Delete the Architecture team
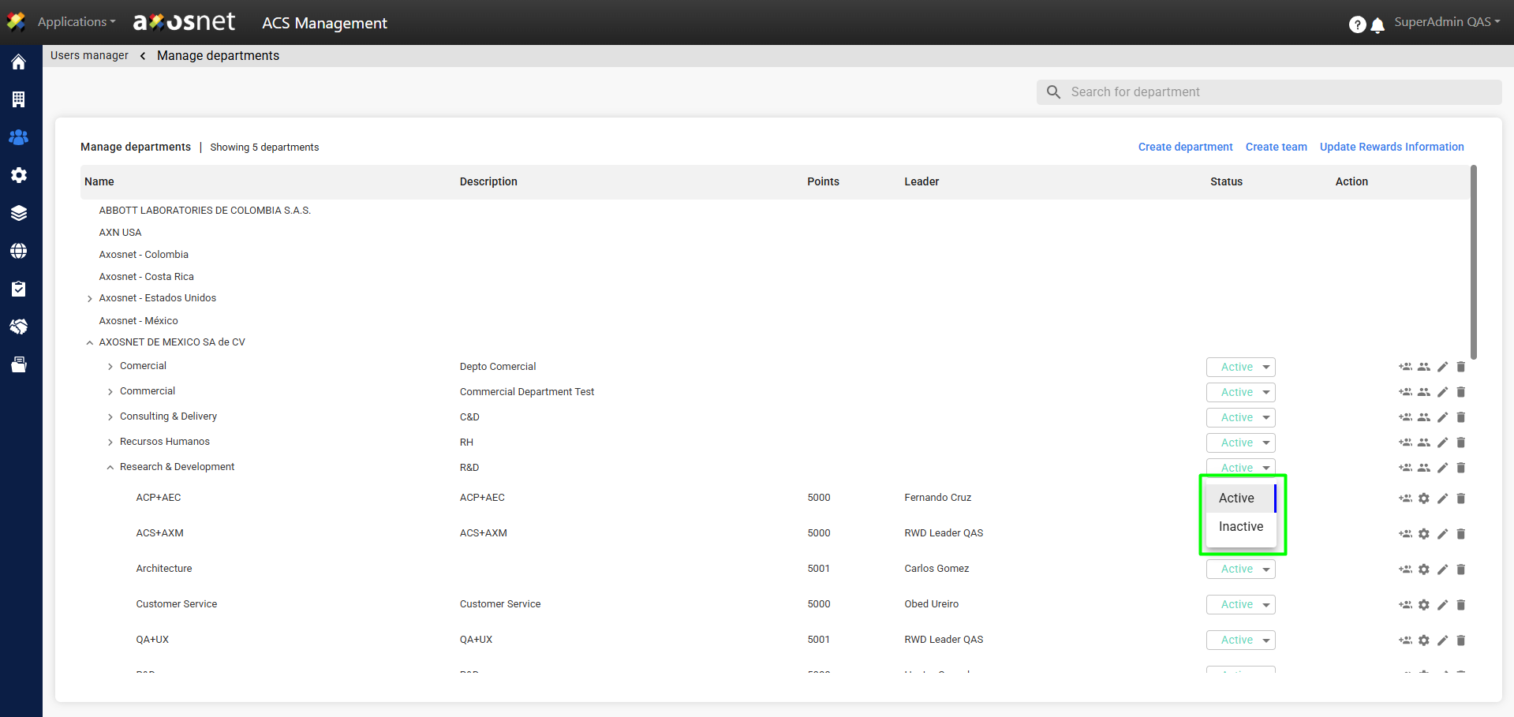The width and height of the screenshot is (1514, 717). click(1460, 569)
